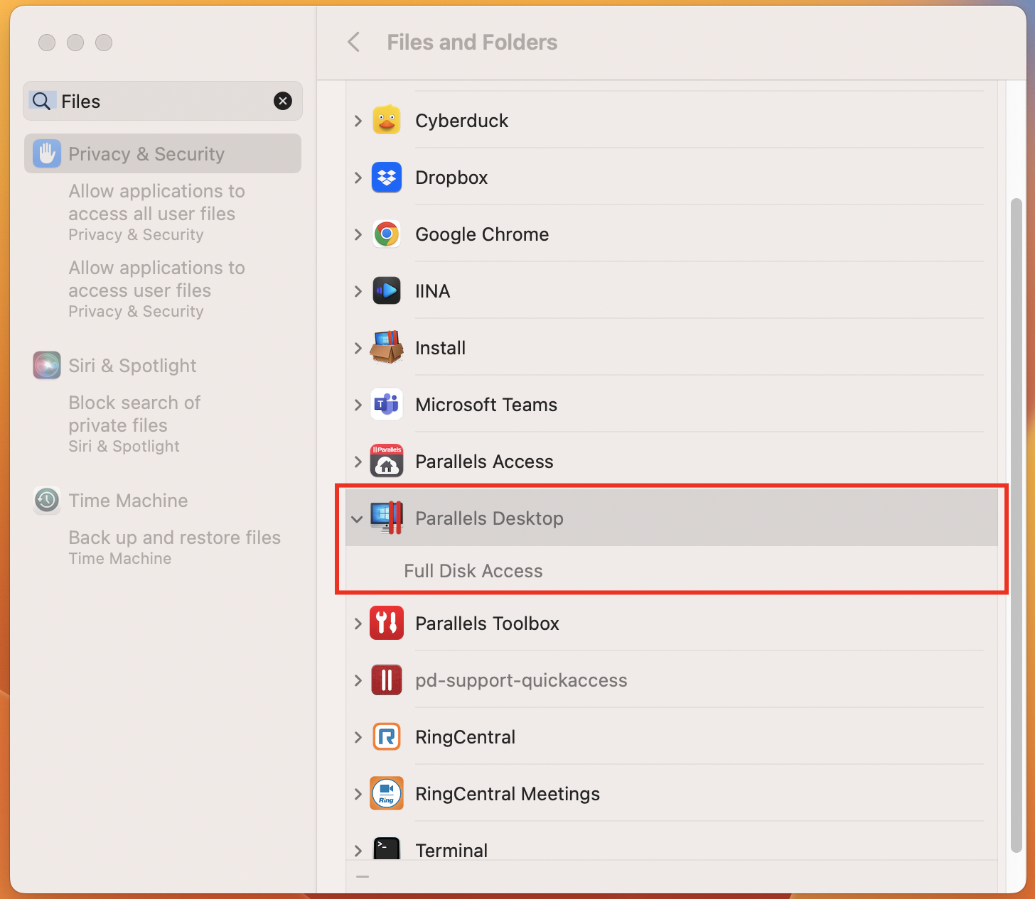1035x899 pixels.
Task: Click the Install package box icon
Action: (x=387, y=347)
